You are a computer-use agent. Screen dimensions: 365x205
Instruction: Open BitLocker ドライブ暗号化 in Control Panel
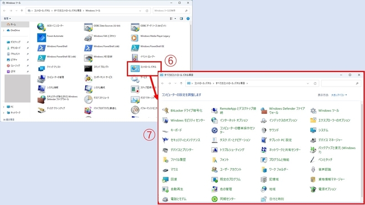(x=182, y=111)
